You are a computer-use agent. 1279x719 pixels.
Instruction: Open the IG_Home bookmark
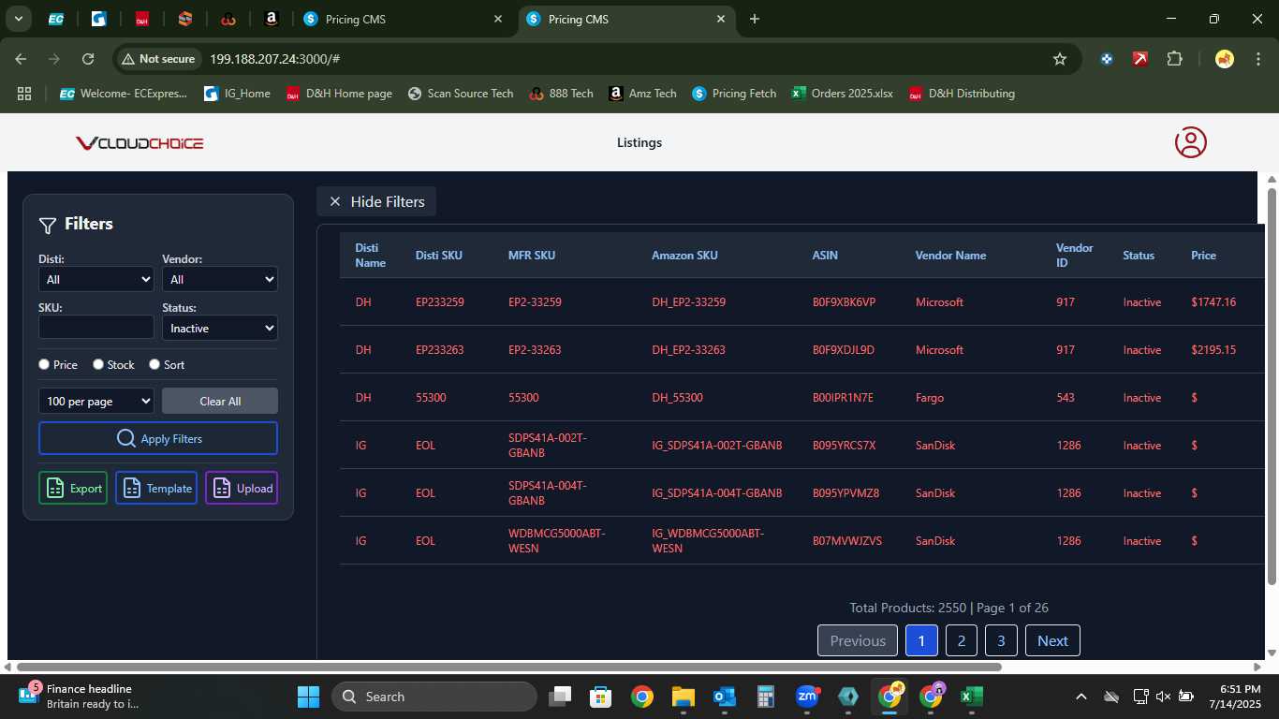[x=237, y=94]
